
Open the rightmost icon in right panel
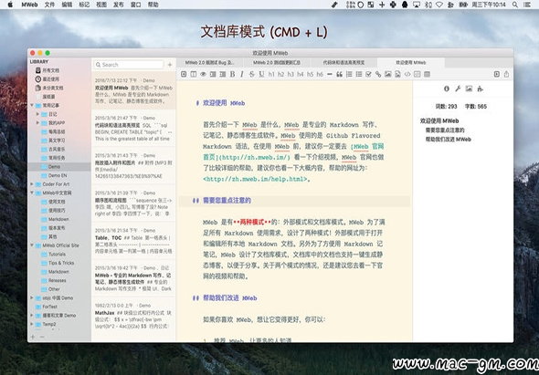pyautogui.click(x=481, y=89)
